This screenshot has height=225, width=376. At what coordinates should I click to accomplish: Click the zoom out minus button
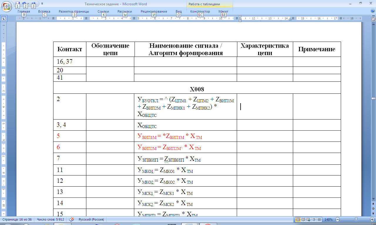pyautogui.click(x=338, y=219)
